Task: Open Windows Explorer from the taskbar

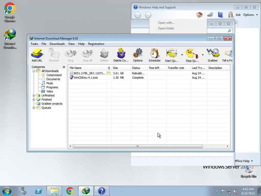Action: point(54,191)
